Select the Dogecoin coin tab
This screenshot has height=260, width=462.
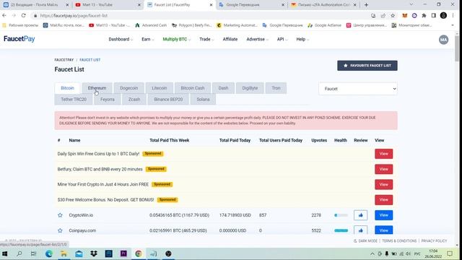tap(128, 88)
